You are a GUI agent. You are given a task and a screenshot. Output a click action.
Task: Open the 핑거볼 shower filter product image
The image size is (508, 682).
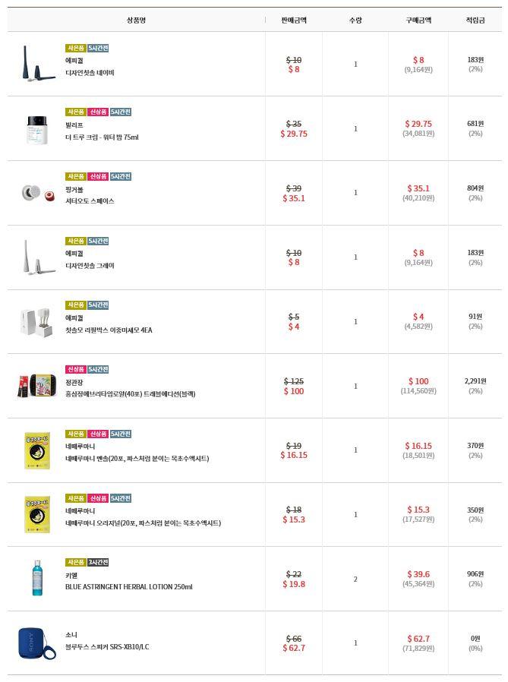pos(37,193)
